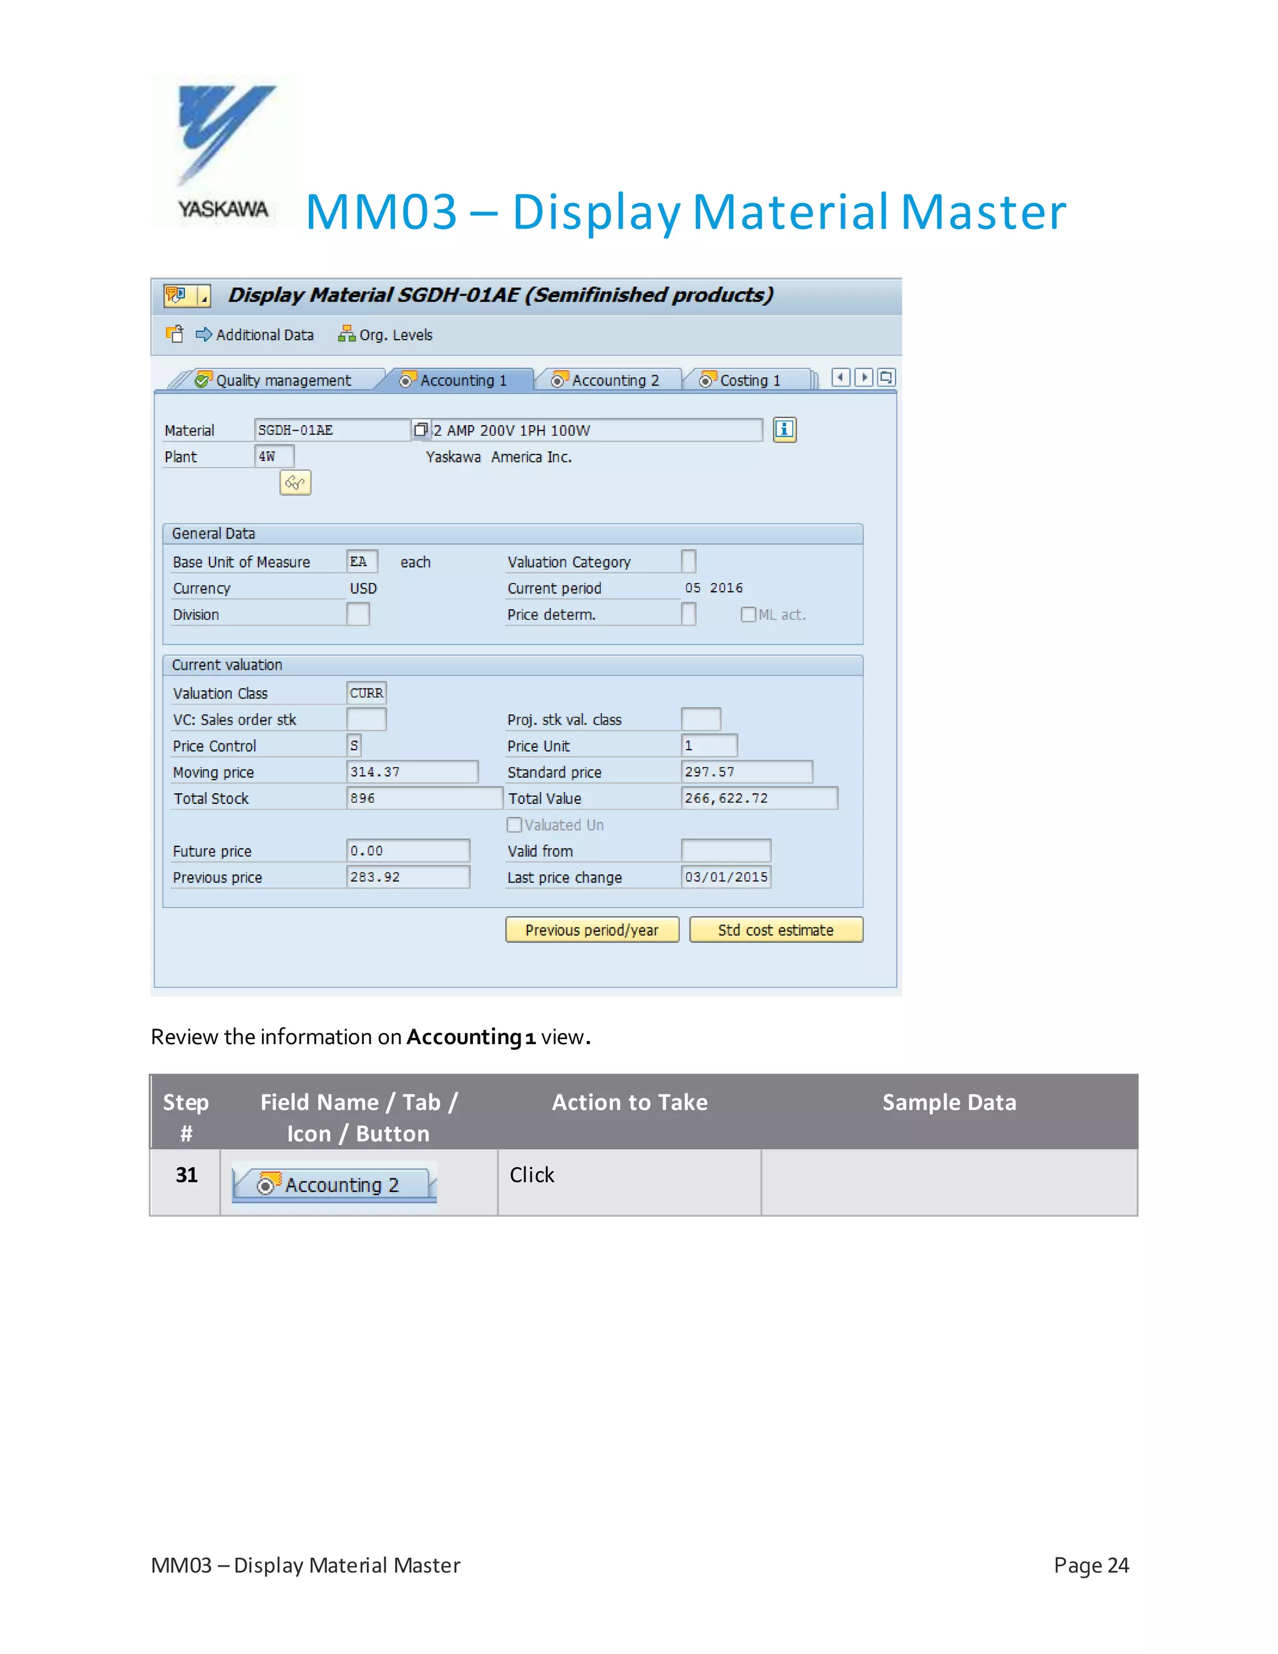Toggle the ML act. checkbox
1278x1654 pixels.
[x=748, y=614]
